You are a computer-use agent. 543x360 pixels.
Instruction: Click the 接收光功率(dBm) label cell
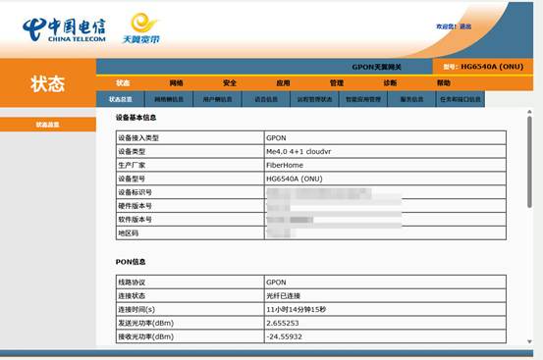(190, 336)
